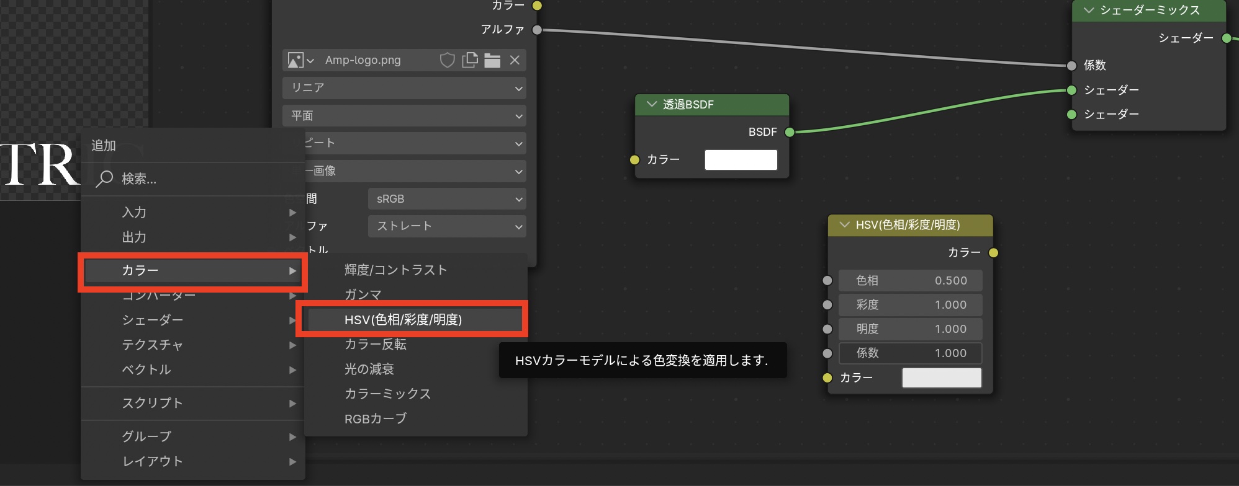
Task: Open the ストレート alpha dropdown
Action: [447, 226]
